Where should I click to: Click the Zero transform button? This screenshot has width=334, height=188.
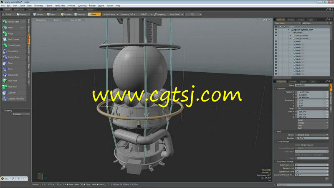313,126
